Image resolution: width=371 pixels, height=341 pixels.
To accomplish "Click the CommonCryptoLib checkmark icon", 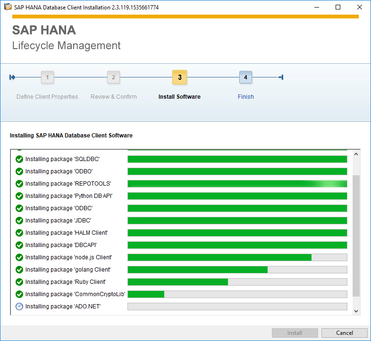I will 19,294.
